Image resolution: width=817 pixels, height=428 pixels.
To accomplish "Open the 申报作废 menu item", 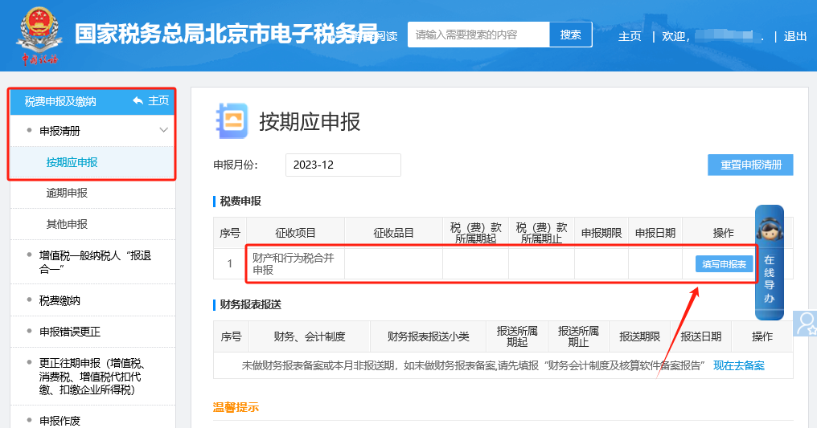I will 60,421.
